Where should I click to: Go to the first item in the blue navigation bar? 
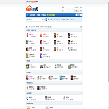click(x=27, y=15)
